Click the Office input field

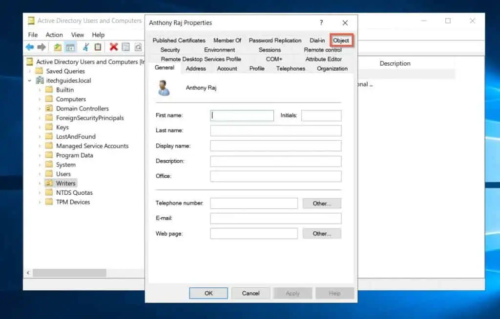tap(276, 176)
